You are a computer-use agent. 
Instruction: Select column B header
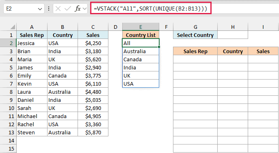click(x=63, y=27)
